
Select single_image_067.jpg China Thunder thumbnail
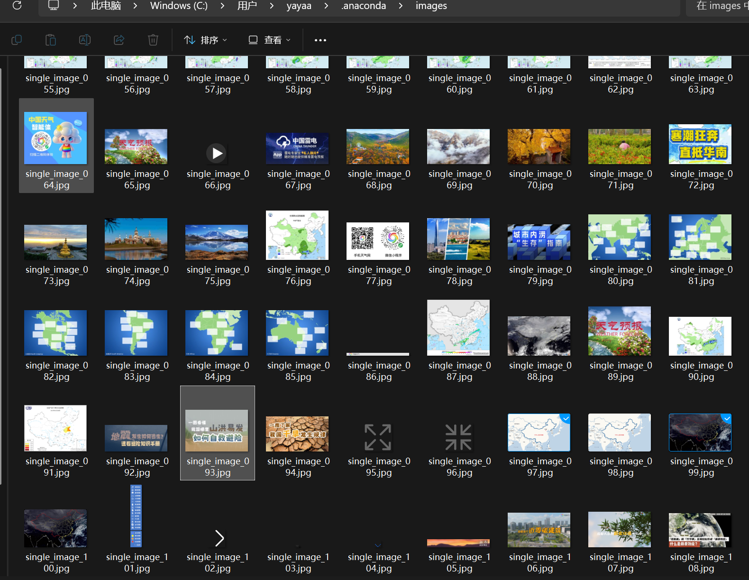(x=297, y=148)
